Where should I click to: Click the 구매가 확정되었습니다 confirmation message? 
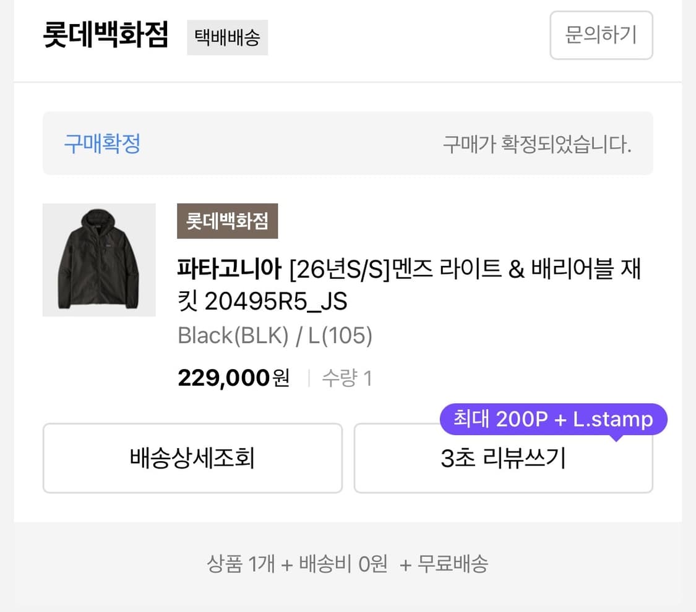coord(537,143)
